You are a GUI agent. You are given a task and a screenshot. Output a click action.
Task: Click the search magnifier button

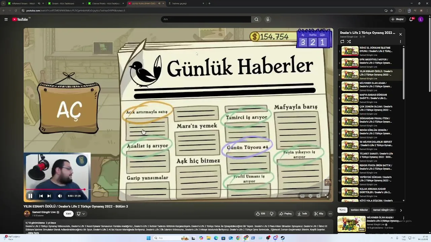(256, 19)
